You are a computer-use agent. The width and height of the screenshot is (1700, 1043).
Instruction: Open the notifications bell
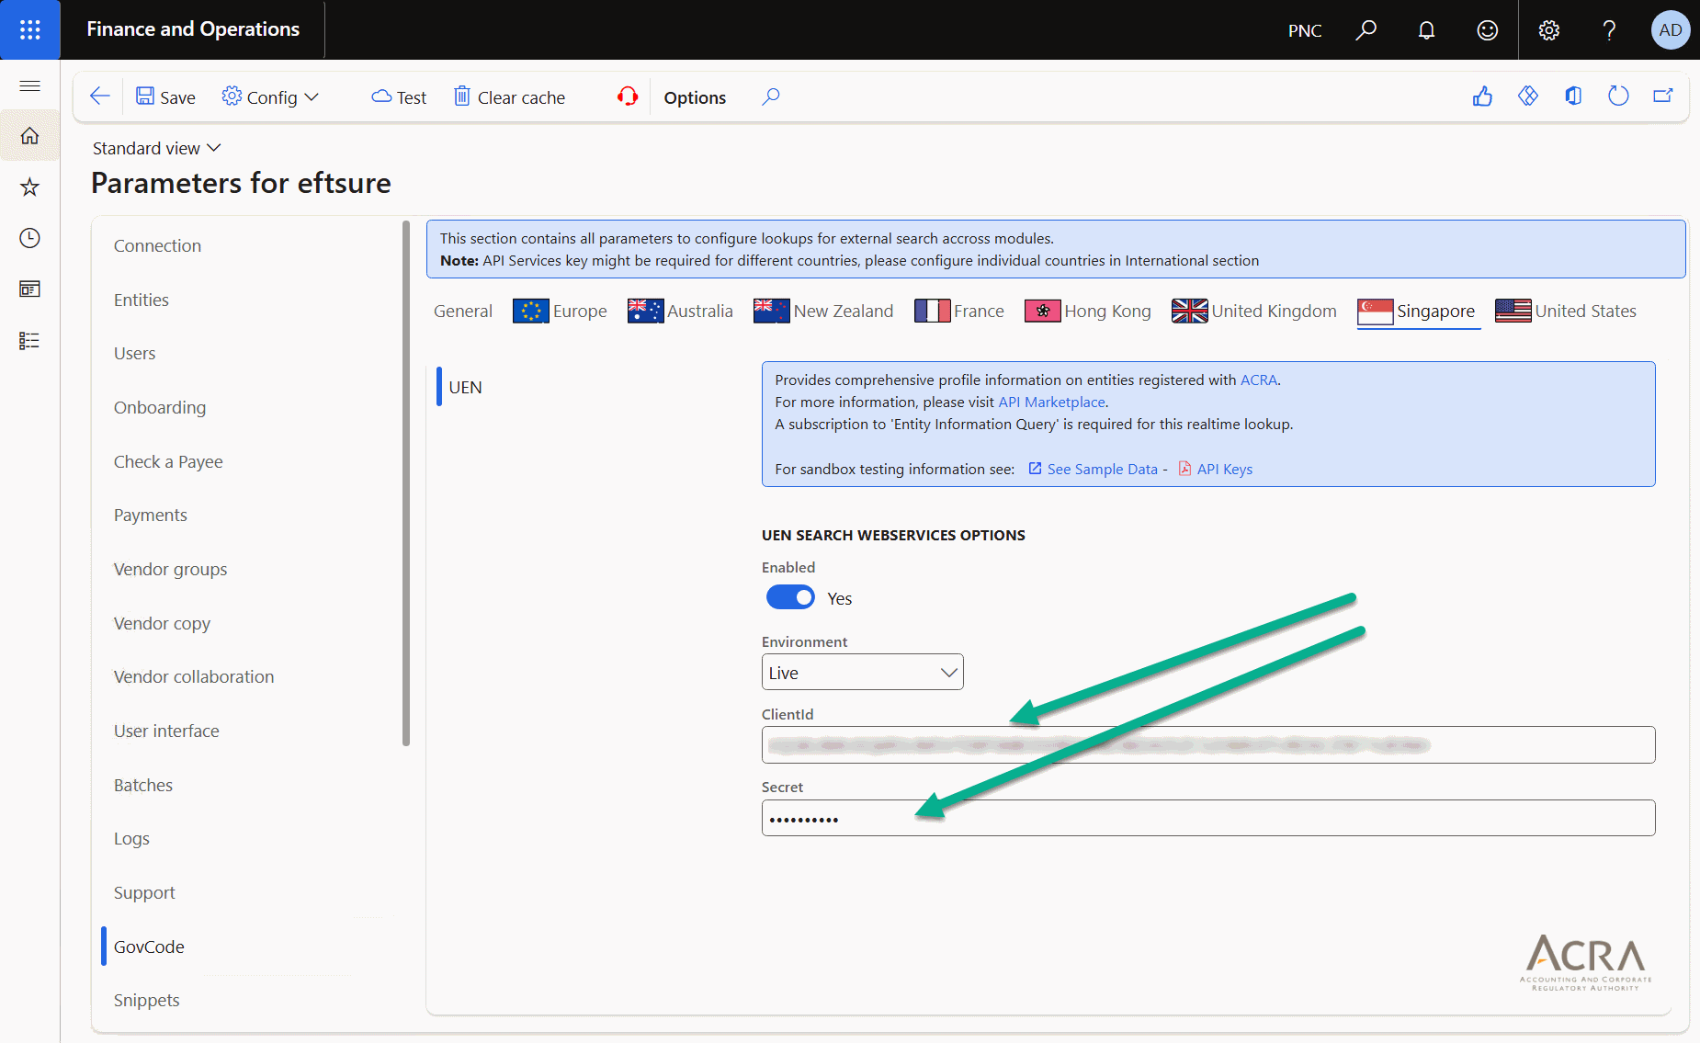(1426, 30)
